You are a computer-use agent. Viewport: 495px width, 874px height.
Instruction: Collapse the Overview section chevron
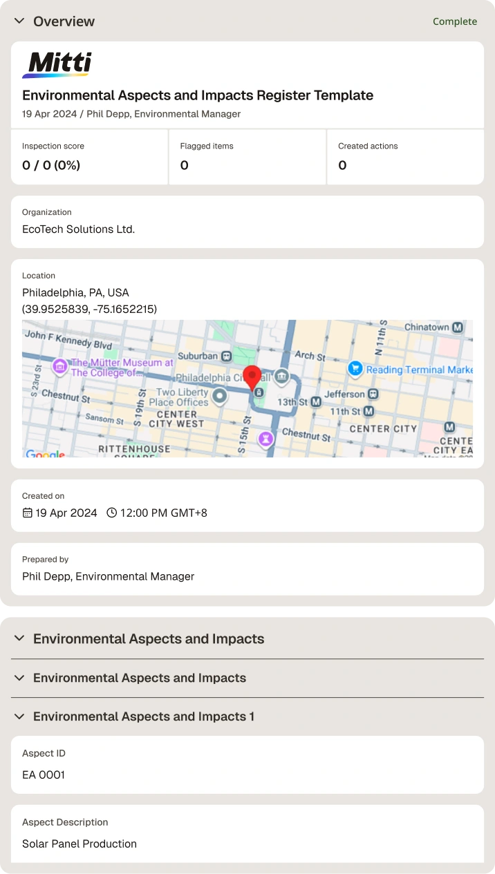pyautogui.click(x=19, y=21)
